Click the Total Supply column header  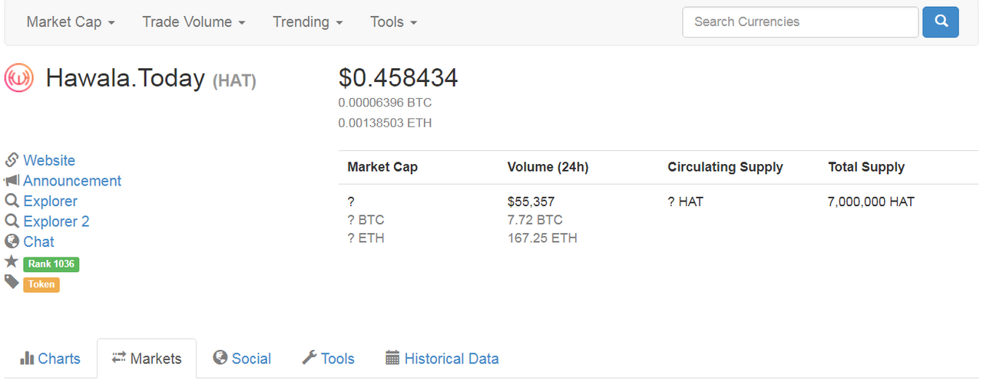click(866, 167)
